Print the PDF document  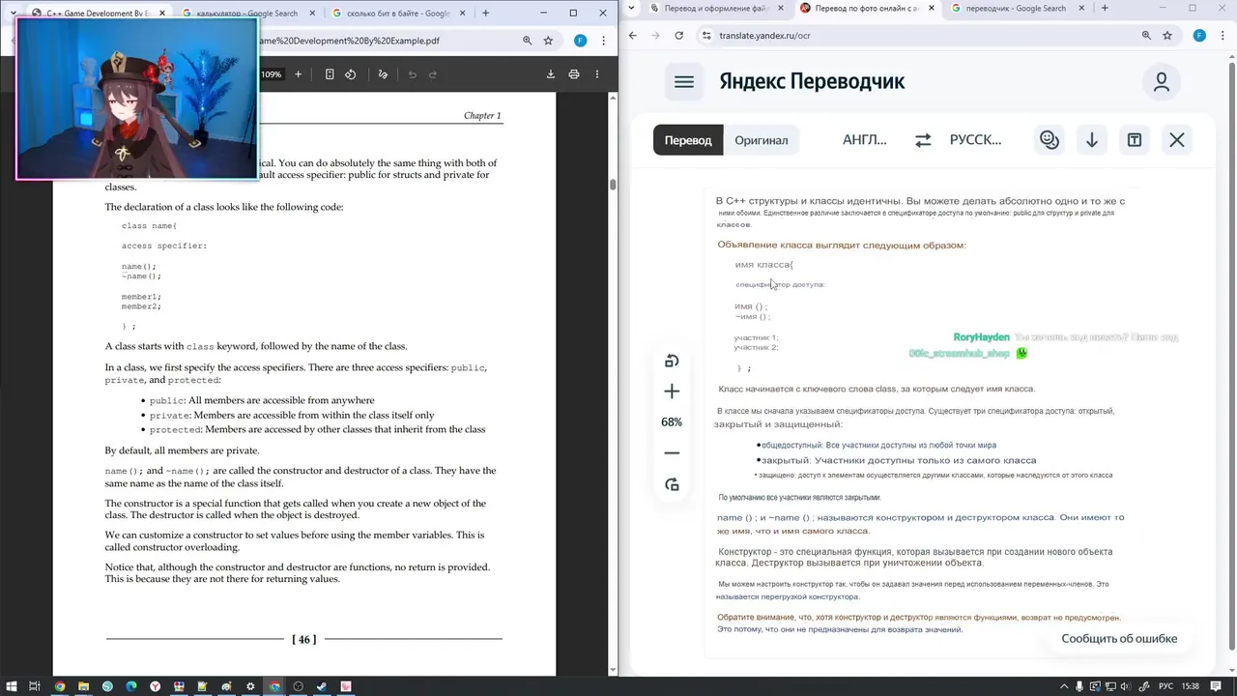click(x=574, y=74)
